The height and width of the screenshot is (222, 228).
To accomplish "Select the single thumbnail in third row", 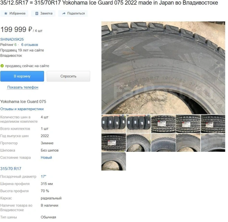I will (x=114, y=161).
